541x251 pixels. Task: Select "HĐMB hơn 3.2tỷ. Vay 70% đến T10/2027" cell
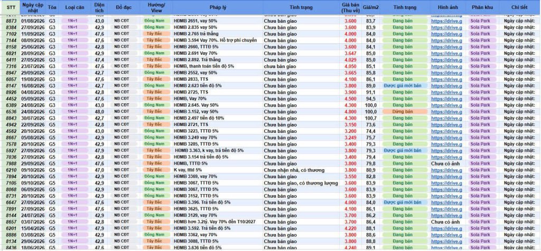217,221
